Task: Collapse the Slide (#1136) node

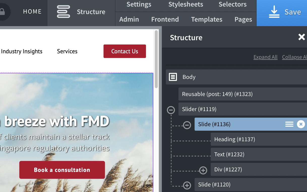Action: point(187,125)
